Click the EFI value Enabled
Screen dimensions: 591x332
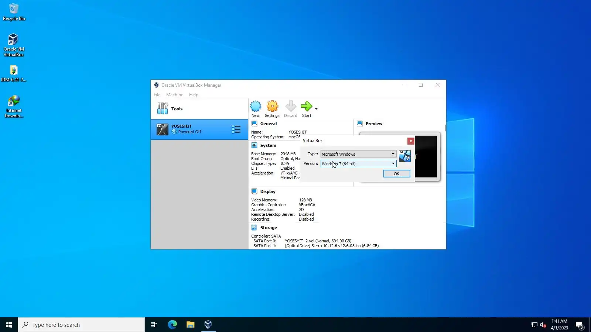[287, 169]
